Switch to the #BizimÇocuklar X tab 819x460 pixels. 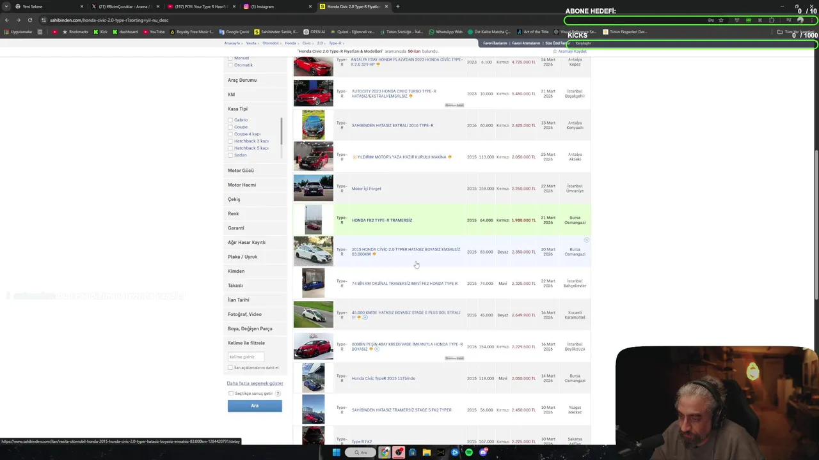click(125, 6)
